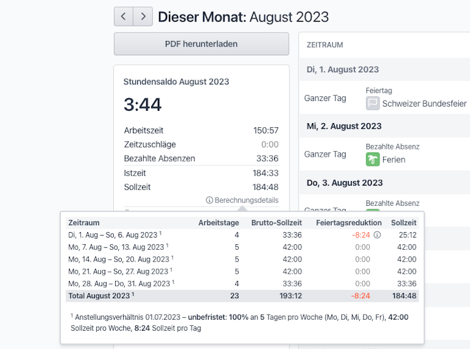
Task: Select row Mo, 21. Aug – So, 27. Aug 2023
Action: pyautogui.click(x=242, y=271)
